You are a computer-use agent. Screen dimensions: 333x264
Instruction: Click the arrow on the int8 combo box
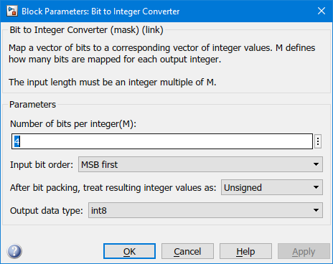coord(316,210)
